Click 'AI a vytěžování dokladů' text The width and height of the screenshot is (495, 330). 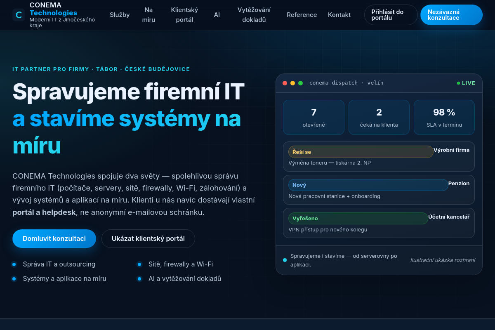coord(185,279)
